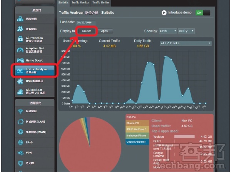Click the LAN house icon

20,121
